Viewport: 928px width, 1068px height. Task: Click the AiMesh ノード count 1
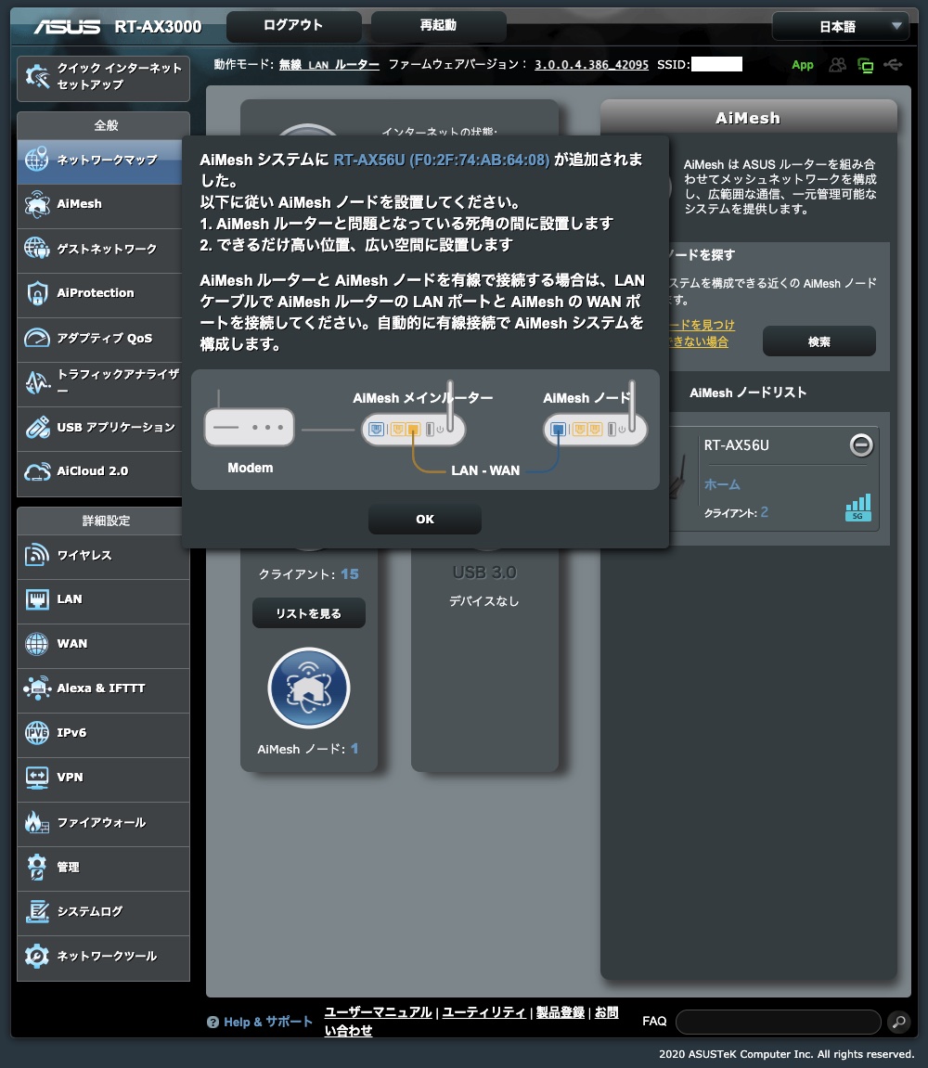coord(354,749)
